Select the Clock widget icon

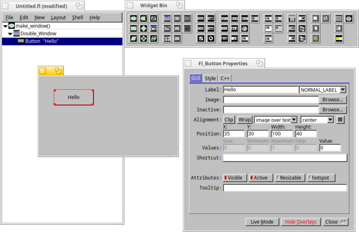click(349, 19)
